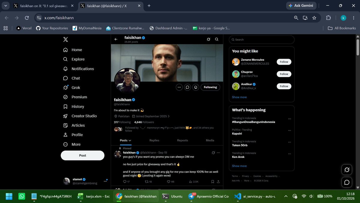Click the Following button on faisikhan's profile
Screen dimensions: 360x203
point(210,87)
